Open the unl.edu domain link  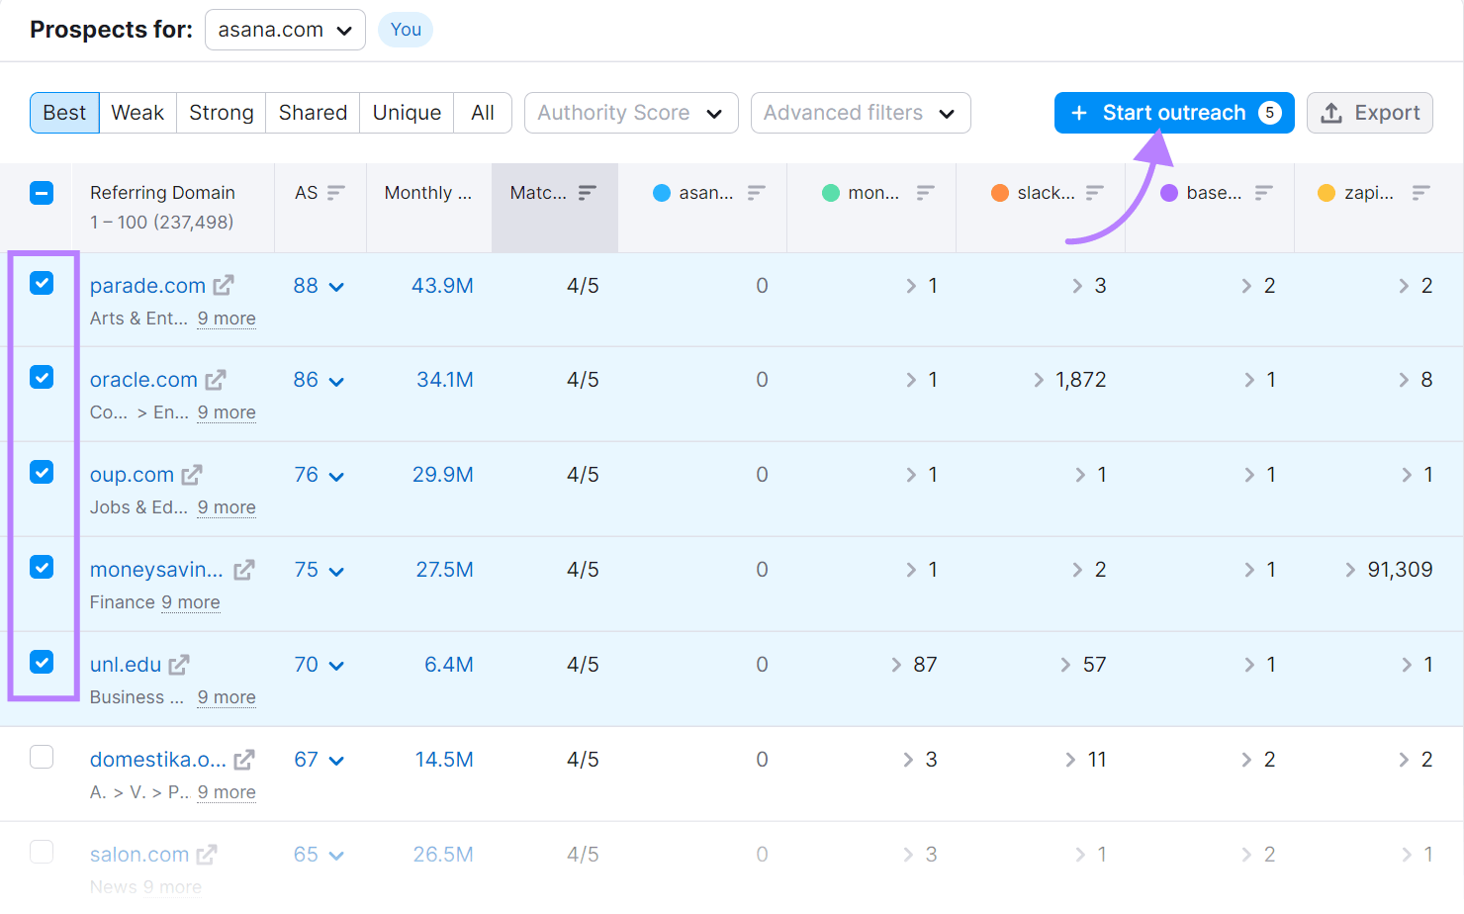[x=126, y=665]
